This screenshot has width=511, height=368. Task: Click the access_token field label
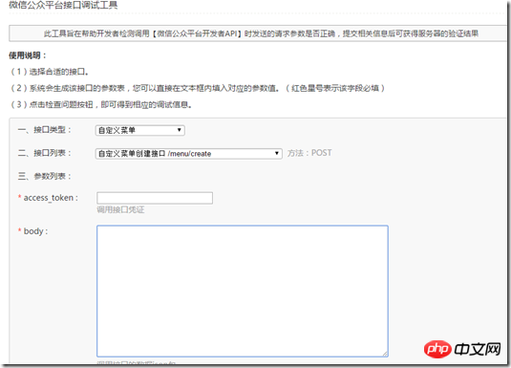click(x=48, y=198)
